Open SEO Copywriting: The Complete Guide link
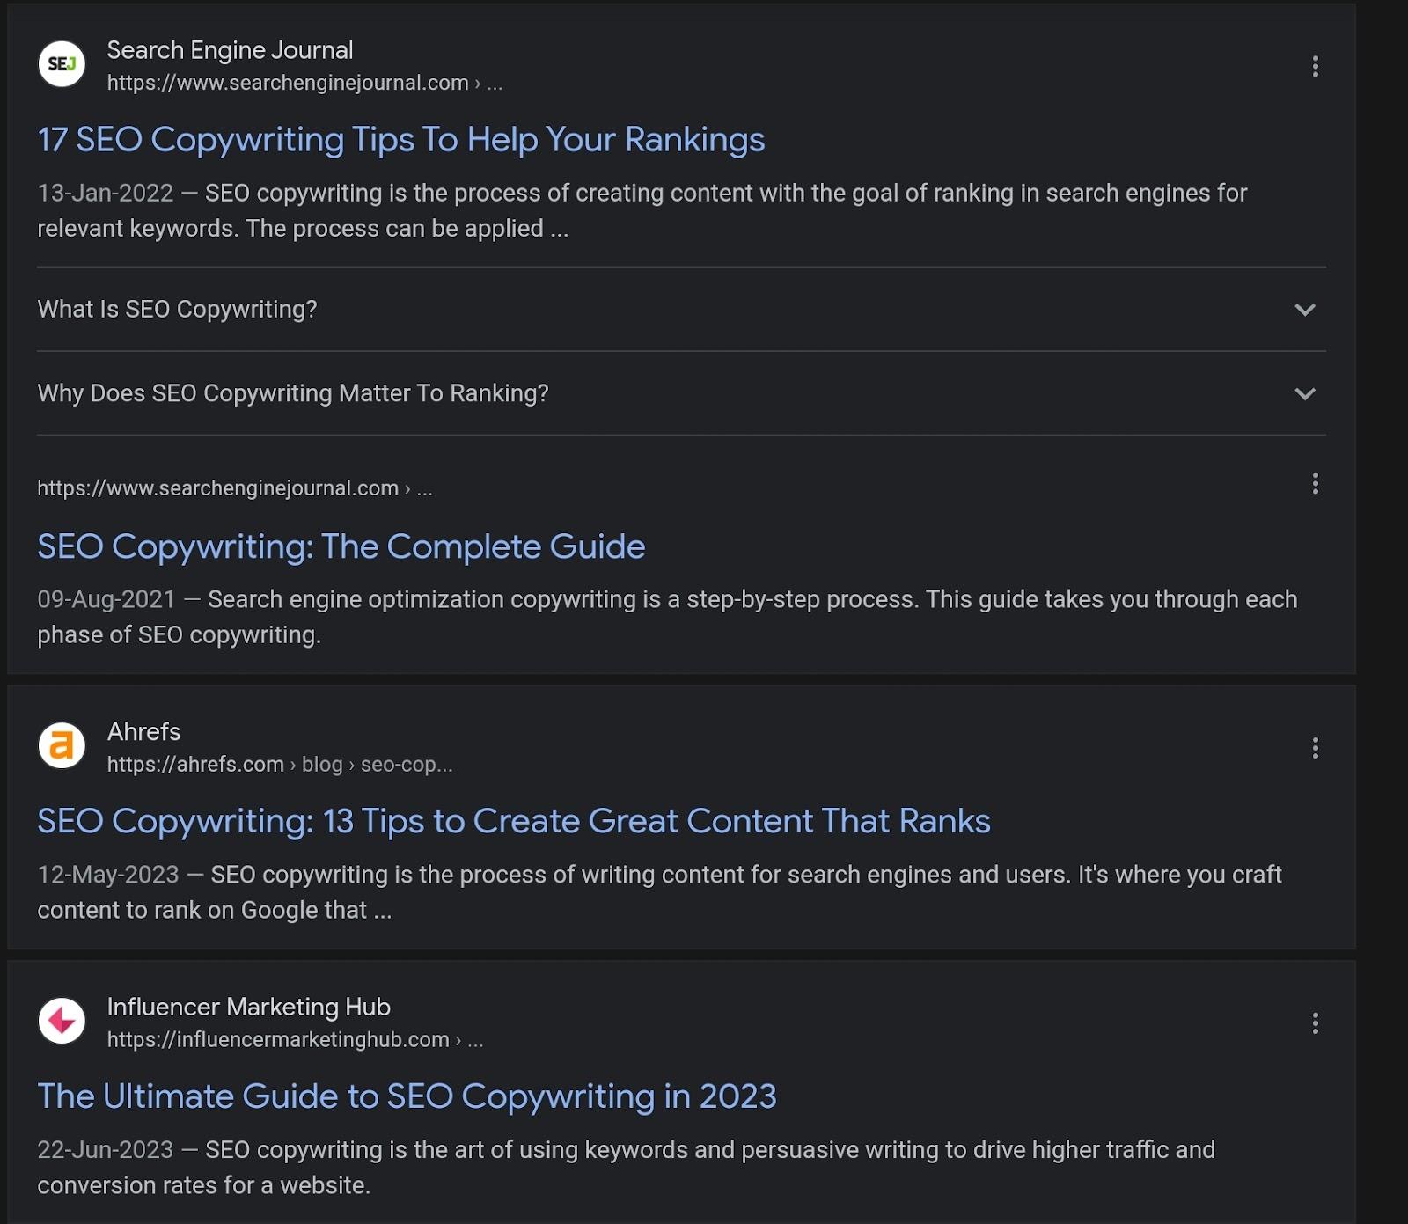Image resolution: width=1408 pixels, height=1224 pixels. click(341, 546)
